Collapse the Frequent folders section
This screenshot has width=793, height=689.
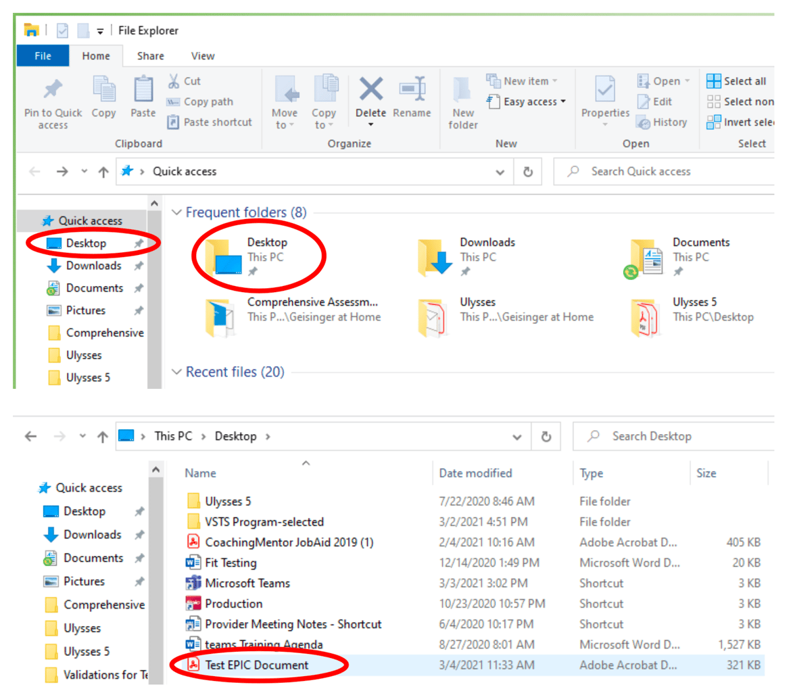(176, 212)
